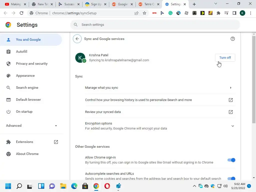
Task: Toggle the side panel icon
Action: (234, 13)
